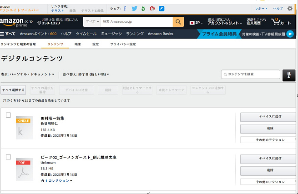Click the green Hatena share icon
Viewport: 298px width, 194px height.
(x=143, y=9)
